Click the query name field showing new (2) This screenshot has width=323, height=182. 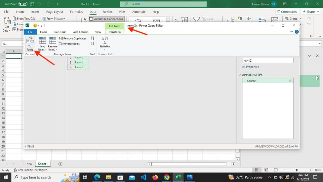[267, 60]
